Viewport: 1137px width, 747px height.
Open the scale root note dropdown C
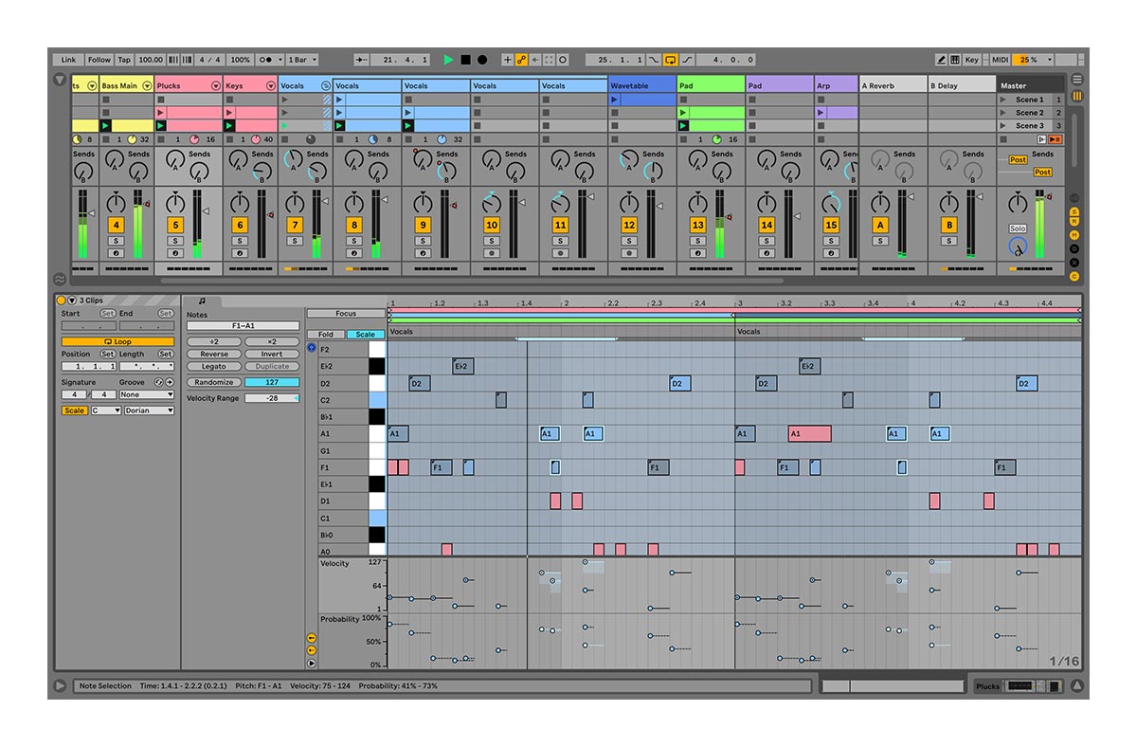[106, 410]
